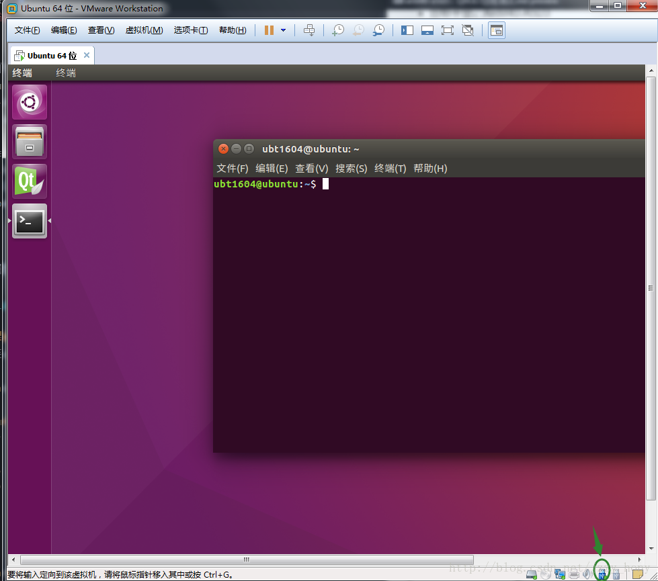The width and height of the screenshot is (658, 581).
Task: Open the 选项卡(T) menu in VMware
Action: pyautogui.click(x=191, y=30)
